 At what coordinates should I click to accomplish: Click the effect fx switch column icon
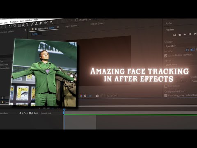click(x=27, y=113)
